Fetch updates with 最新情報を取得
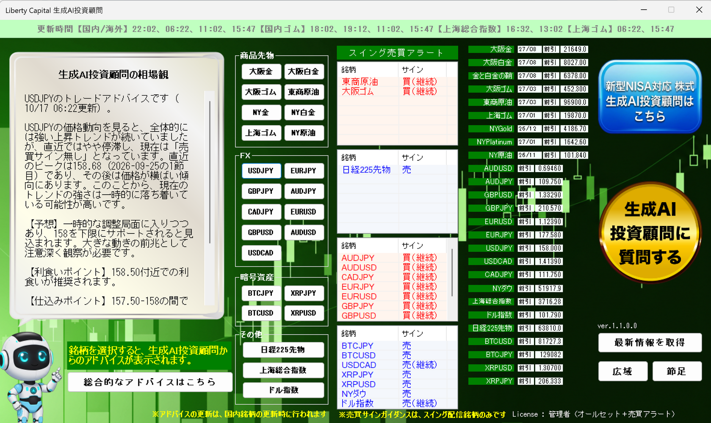The height and width of the screenshot is (423, 711). [x=650, y=343]
